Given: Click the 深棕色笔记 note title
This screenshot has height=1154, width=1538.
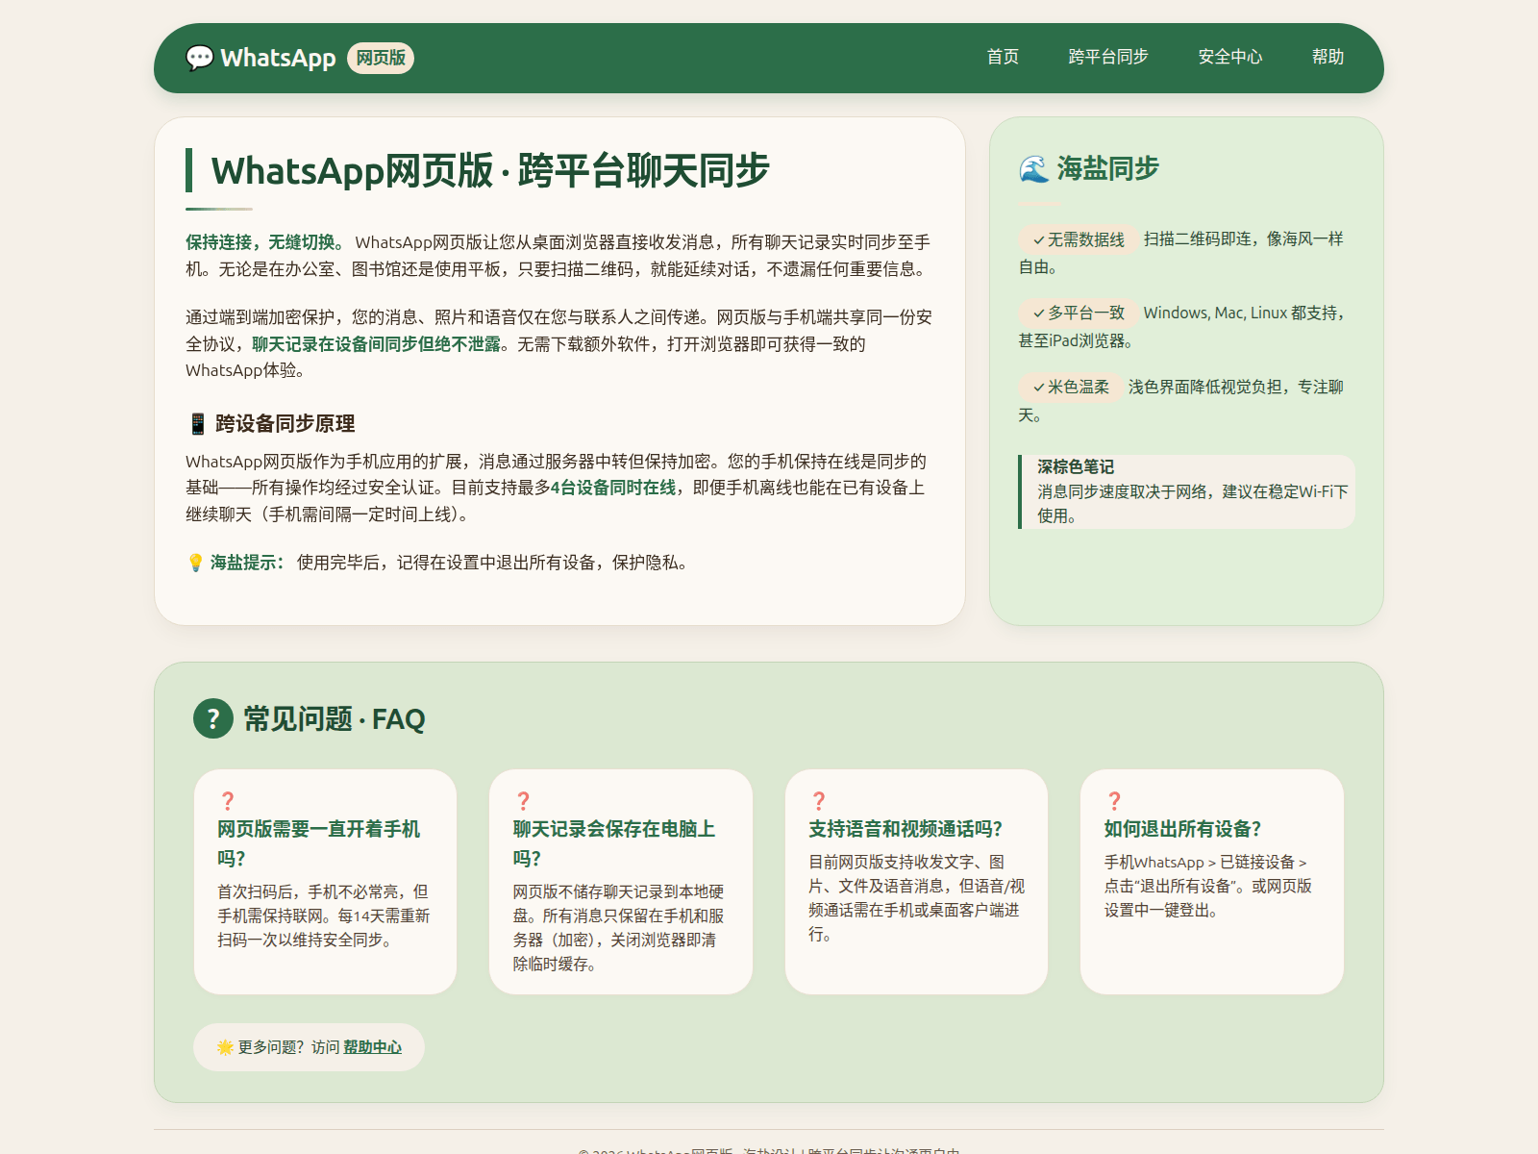Looking at the screenshot, I should (x=1076, y=467).
